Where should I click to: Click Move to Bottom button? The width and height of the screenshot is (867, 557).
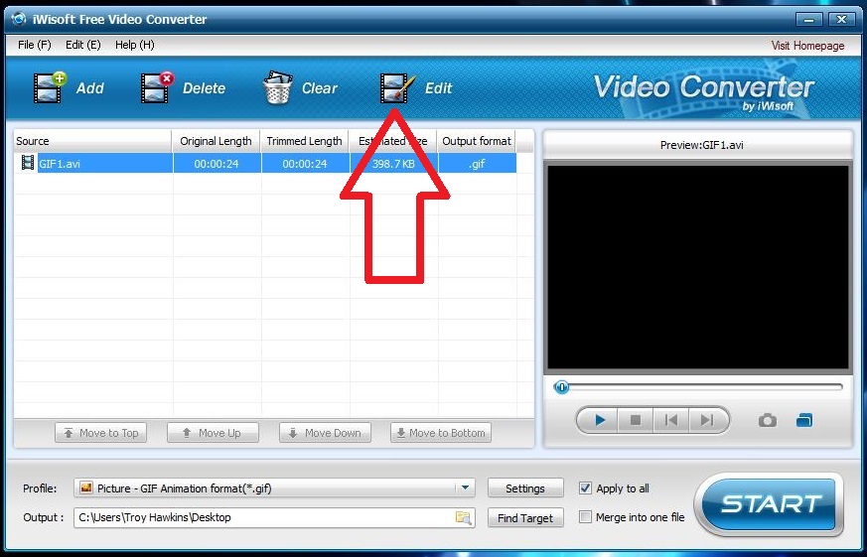coord(441,433)
